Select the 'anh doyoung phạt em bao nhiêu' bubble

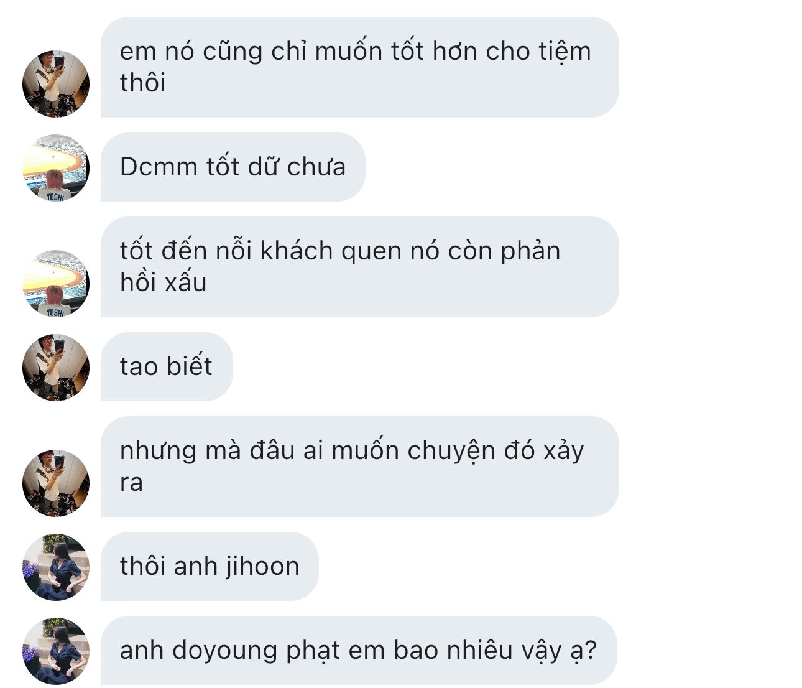359,650
